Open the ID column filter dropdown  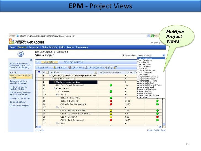(47, 72)
